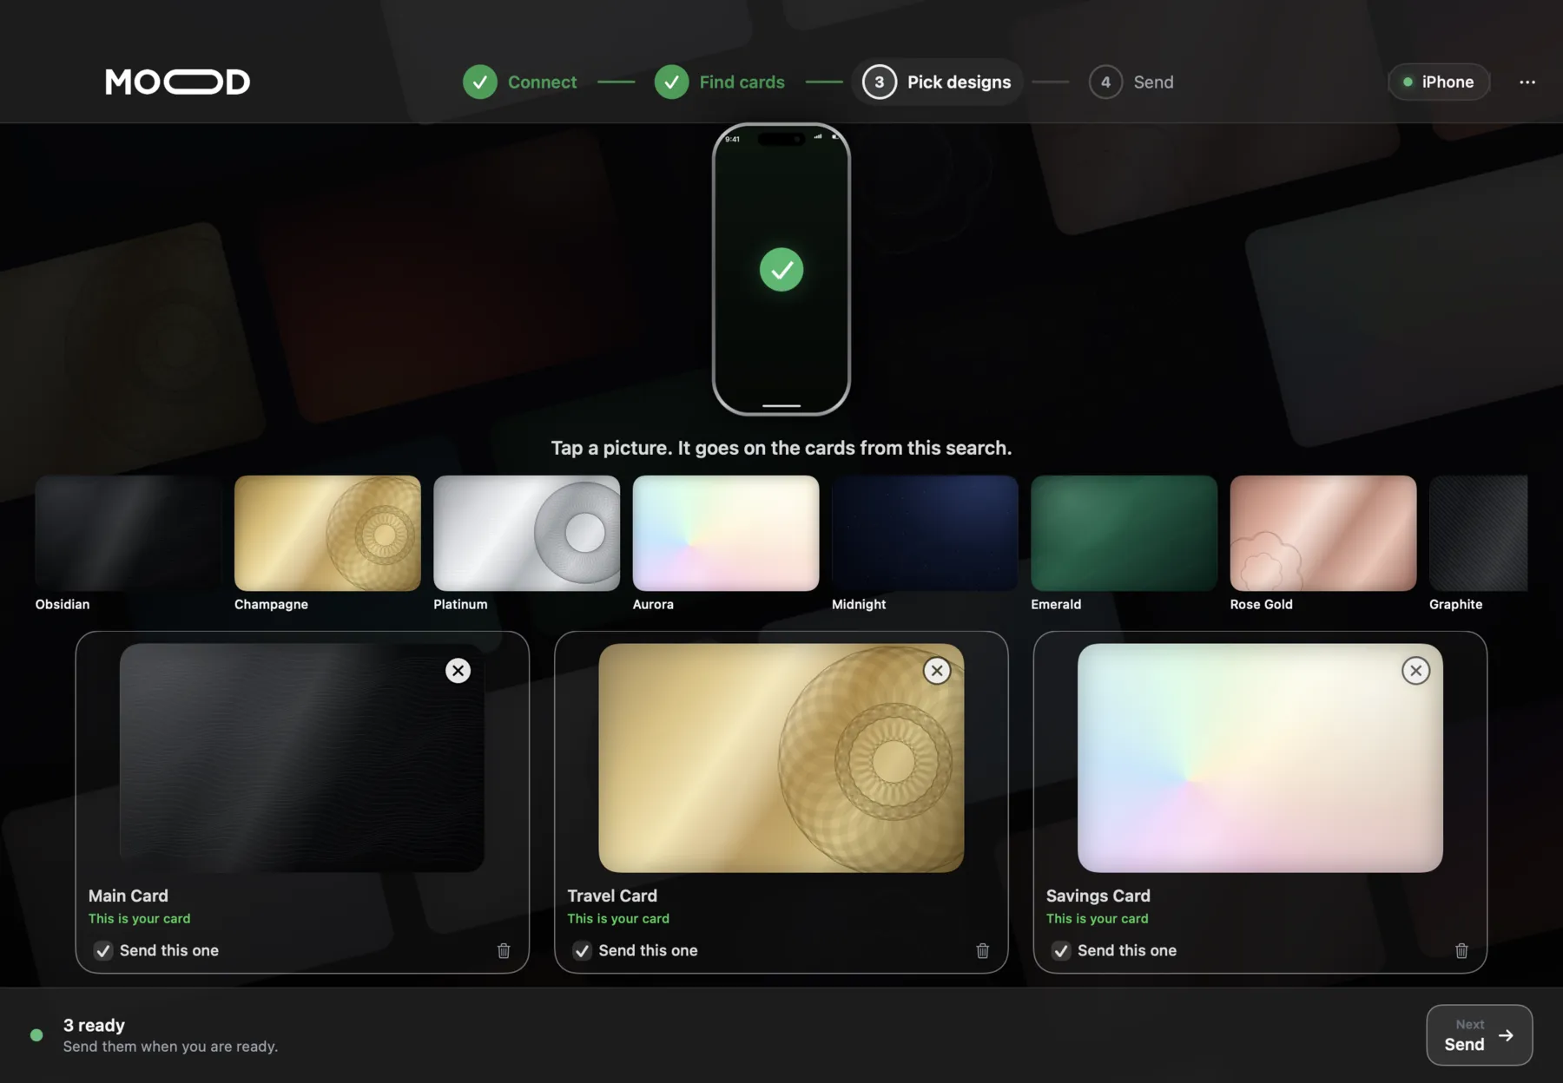The height and width of the screenshot is (1083, 1563).
Task: Click the Travel Card champagne preview image
Action: (781, 758)
